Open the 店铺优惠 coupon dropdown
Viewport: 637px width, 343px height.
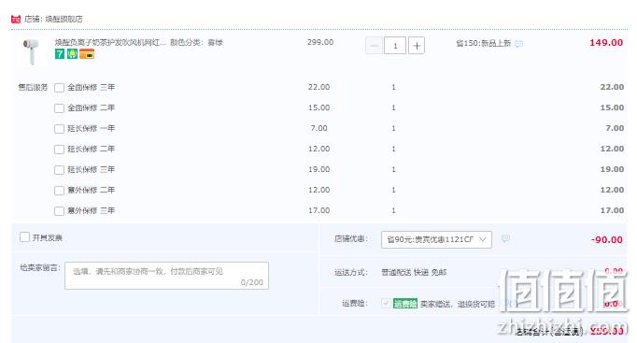(436, 239)
